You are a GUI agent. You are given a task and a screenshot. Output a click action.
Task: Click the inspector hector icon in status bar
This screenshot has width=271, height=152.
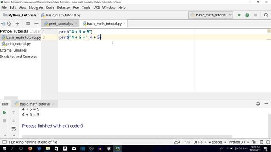pos(262,142)
